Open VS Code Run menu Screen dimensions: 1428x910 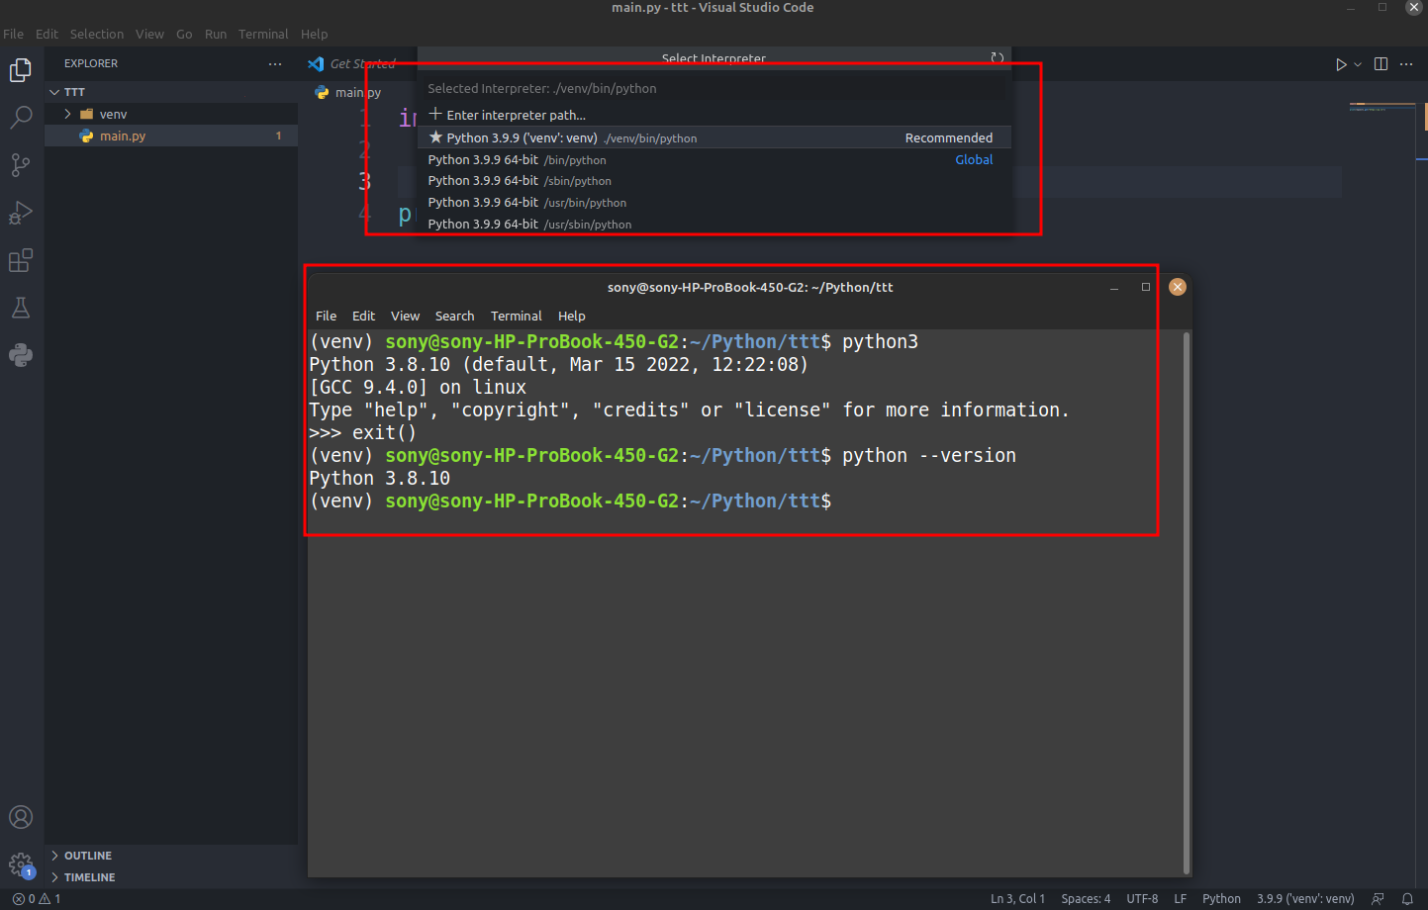click(216, 34)
